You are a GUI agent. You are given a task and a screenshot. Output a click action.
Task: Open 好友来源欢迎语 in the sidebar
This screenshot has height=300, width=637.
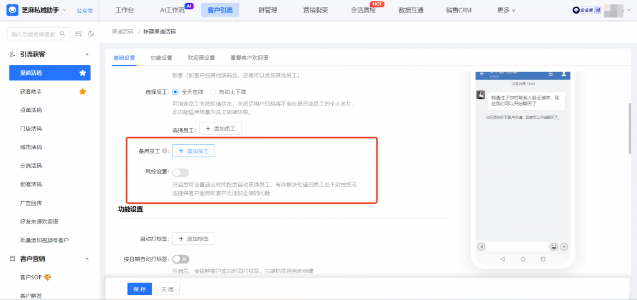39,222
